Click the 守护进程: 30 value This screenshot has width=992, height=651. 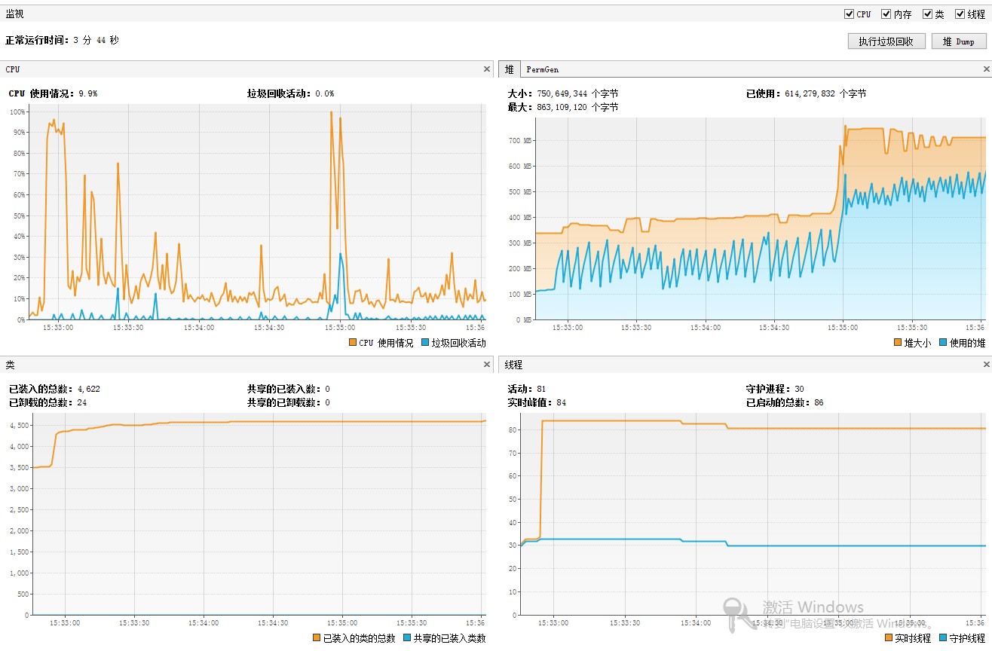[775, 389]
